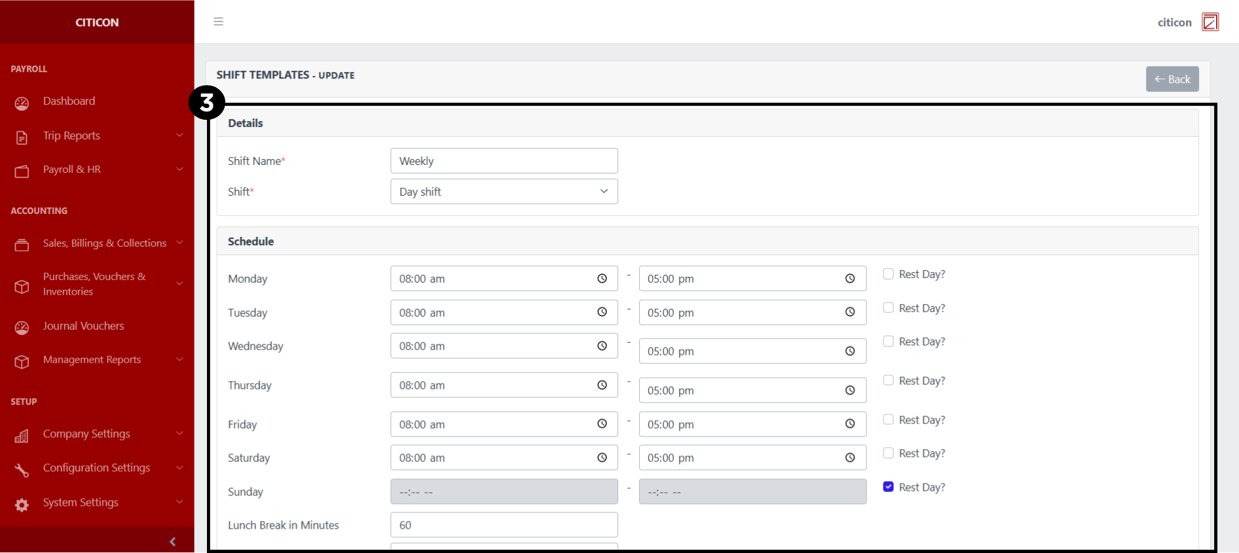Click Monday 08:00 am start time field
The height and width of the screenshot is (553, 1239).
[504, 279]
